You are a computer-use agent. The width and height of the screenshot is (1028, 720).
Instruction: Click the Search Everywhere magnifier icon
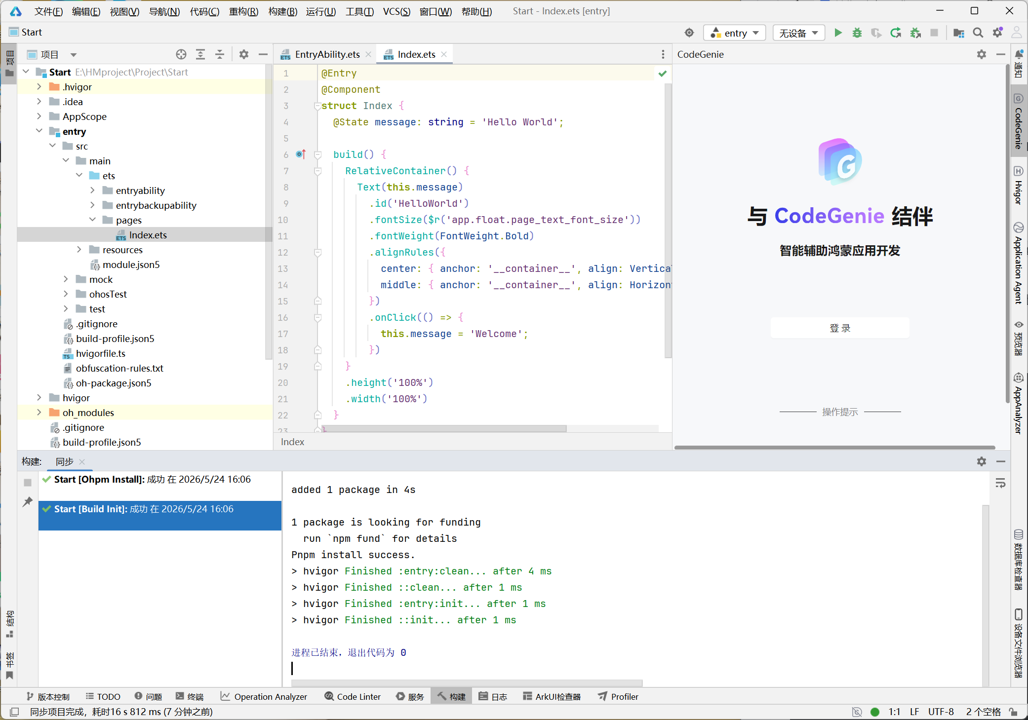tap(978, 33)
